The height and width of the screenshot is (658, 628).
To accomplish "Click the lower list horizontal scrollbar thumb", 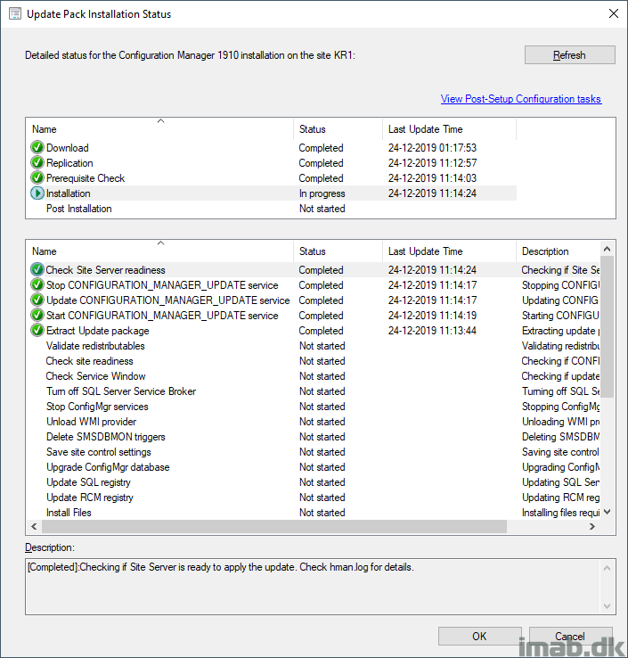I will point(274,526).
